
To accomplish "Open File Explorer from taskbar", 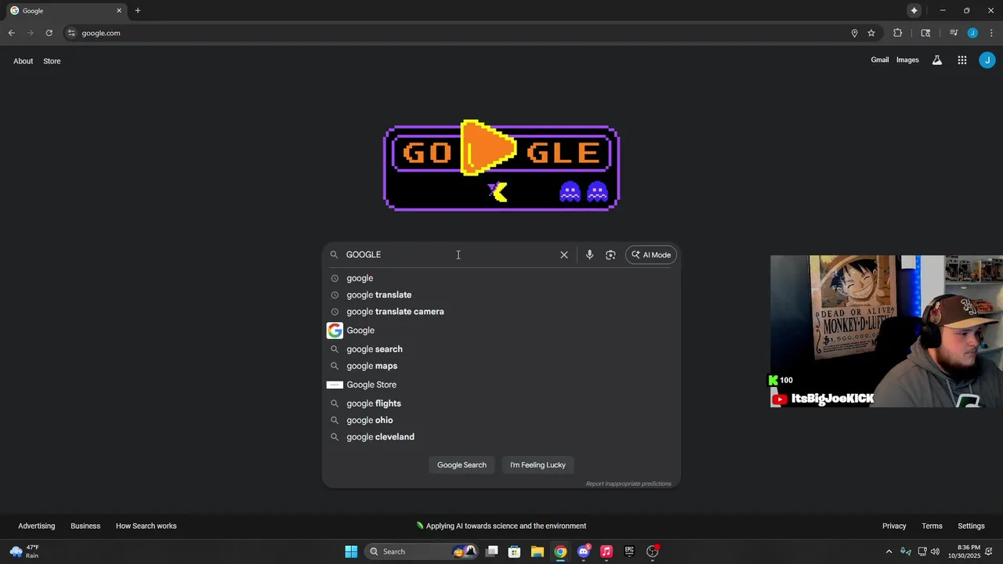I will [538, 551].
